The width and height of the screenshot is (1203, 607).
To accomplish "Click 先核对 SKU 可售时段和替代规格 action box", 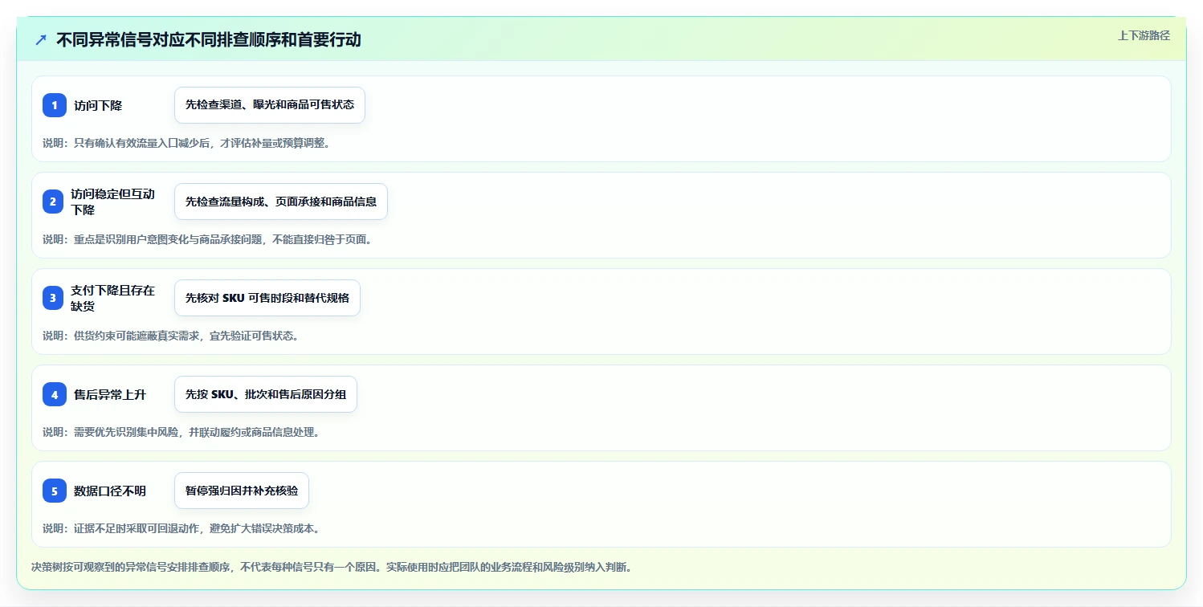I will 267,298.
